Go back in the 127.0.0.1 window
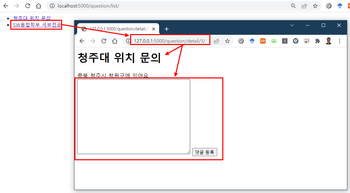 82,41
